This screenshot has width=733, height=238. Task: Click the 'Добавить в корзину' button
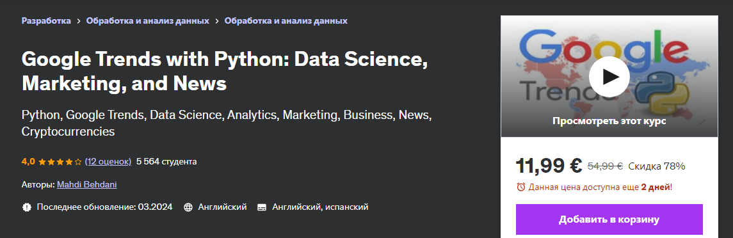[609, 219]
